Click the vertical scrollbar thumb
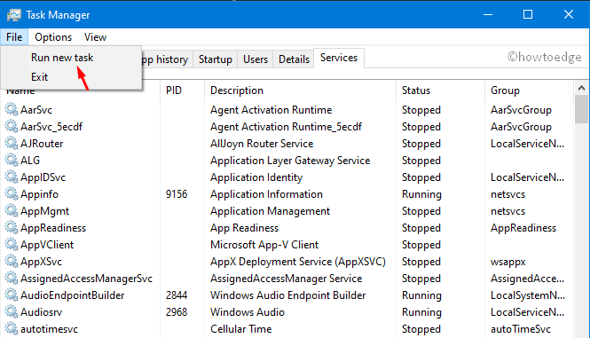 (581, 109)
